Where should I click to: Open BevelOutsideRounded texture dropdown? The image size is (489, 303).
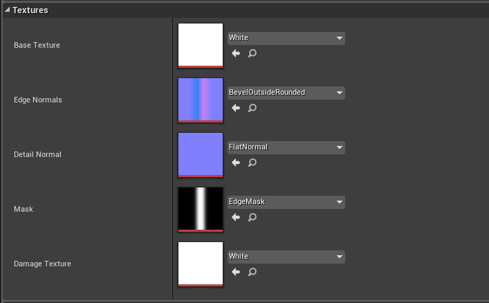tap(286, 93)
